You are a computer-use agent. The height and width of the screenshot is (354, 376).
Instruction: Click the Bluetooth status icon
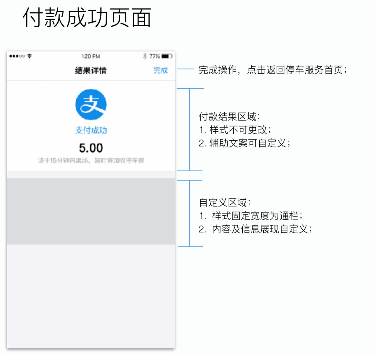click(x=145, y=56)
